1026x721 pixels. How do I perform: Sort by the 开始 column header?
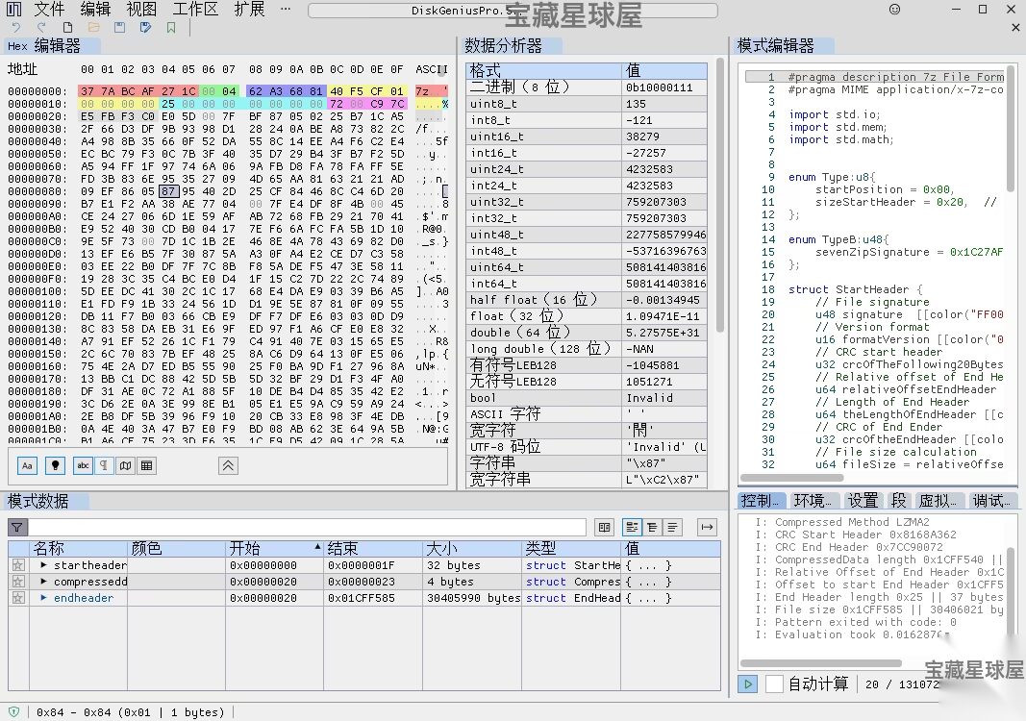click(x=275, y=548)
